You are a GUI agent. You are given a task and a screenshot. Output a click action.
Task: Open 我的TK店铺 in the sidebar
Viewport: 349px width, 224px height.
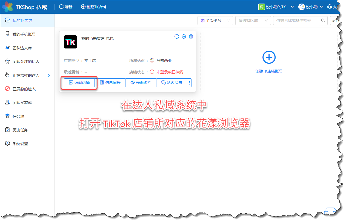pos(27,21)
